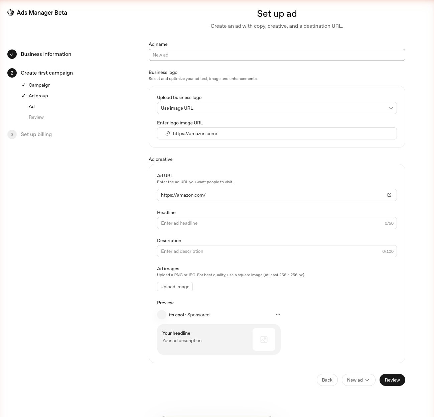Click the logo image URL field

(277, 133)
